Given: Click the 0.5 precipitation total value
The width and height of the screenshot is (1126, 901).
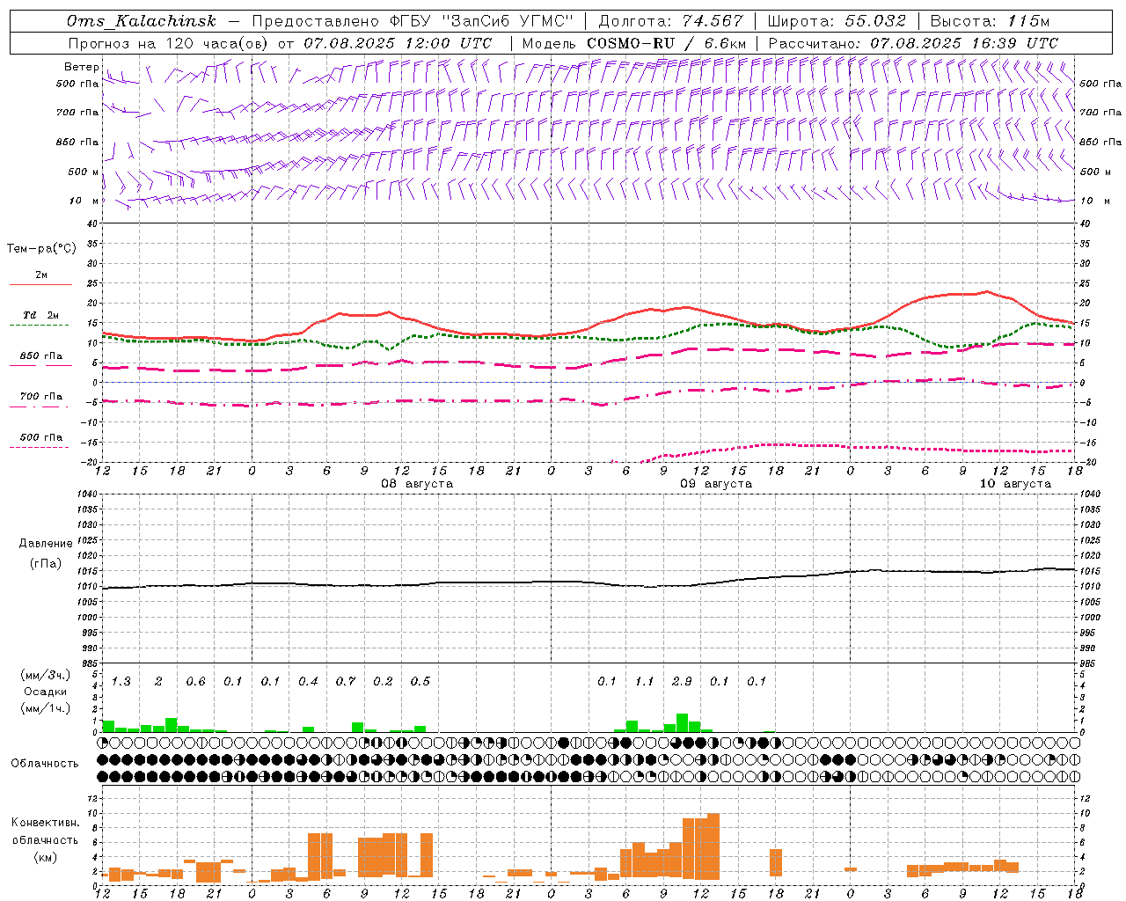Looking at the screenshot, I should point(420,681).
